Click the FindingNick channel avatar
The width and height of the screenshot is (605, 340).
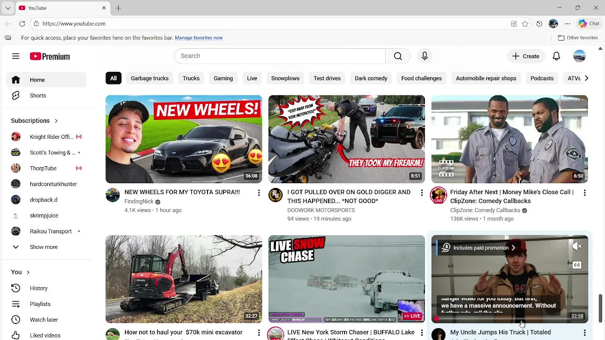click(112, 195)
